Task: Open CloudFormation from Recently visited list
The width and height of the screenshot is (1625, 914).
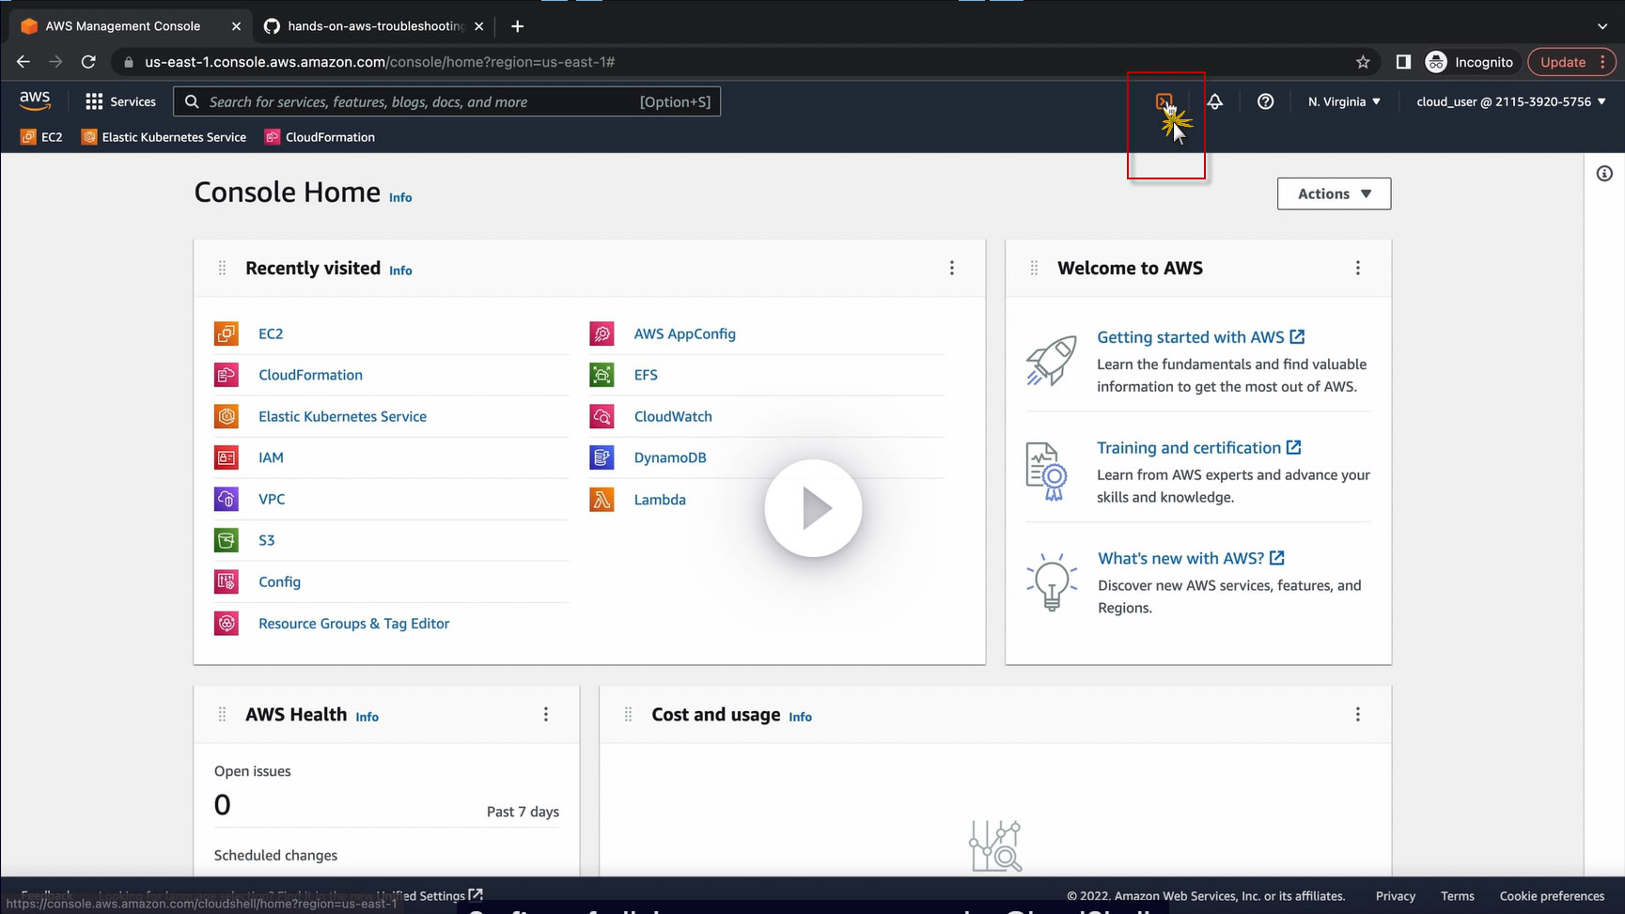Action: [x=310, y=375]
